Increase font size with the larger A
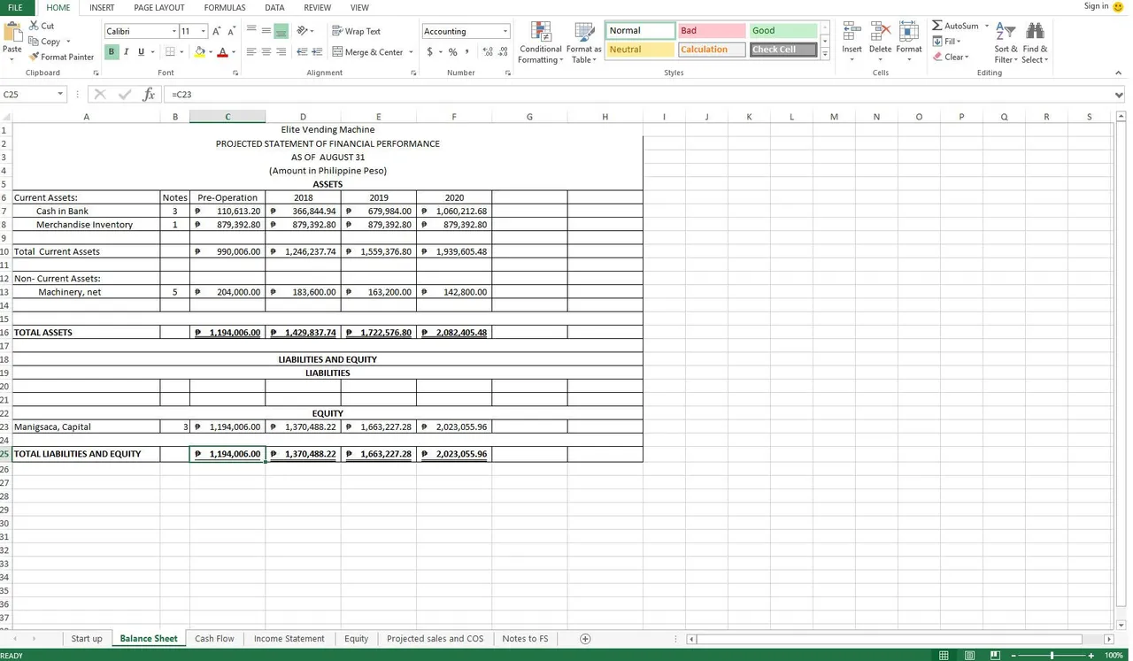This screenshot has width=1133, height=661. 217,31
